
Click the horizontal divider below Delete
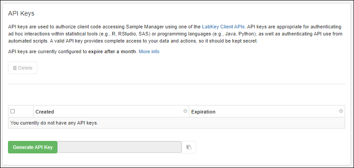176,84
